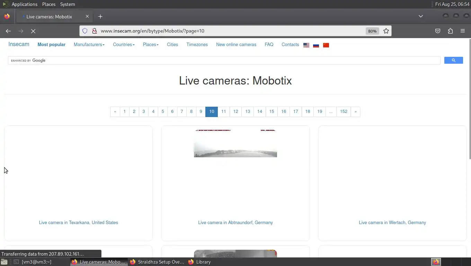Open the Contacts page
Image resolution: width=471 pixels, height=266 pixels.
290,44
